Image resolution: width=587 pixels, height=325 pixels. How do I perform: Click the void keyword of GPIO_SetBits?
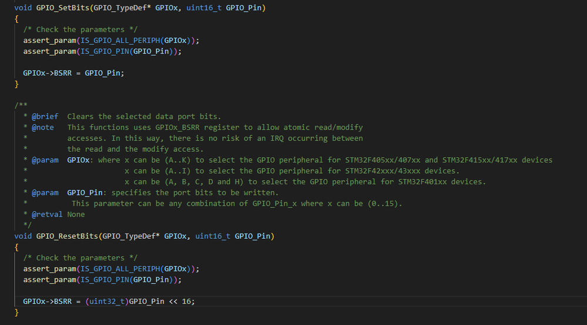[23, 8]
